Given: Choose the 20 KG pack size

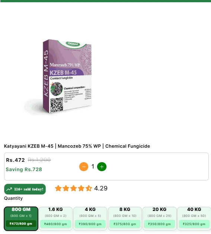Looking at the screenshot, I should coord(160,219).
